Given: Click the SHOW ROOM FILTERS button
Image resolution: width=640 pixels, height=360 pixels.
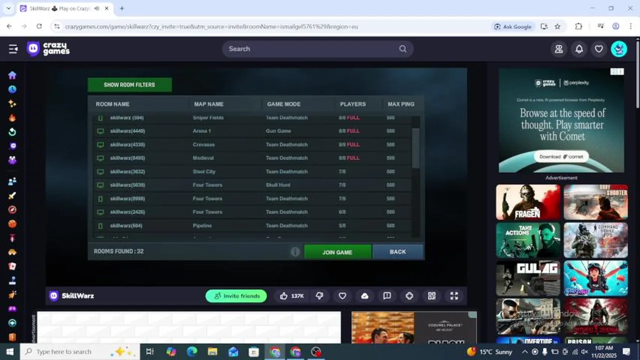Looking at the screenshot, I should pyautogui.click(x=130, y=84).
